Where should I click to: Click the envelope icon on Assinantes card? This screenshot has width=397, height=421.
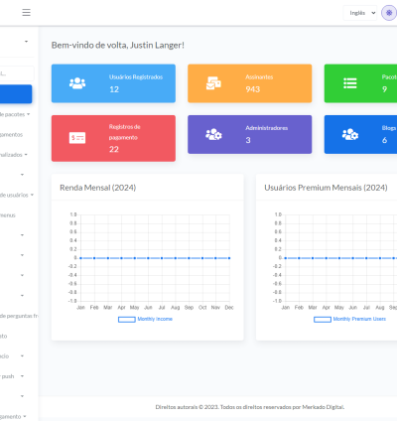tap(213, 83)
